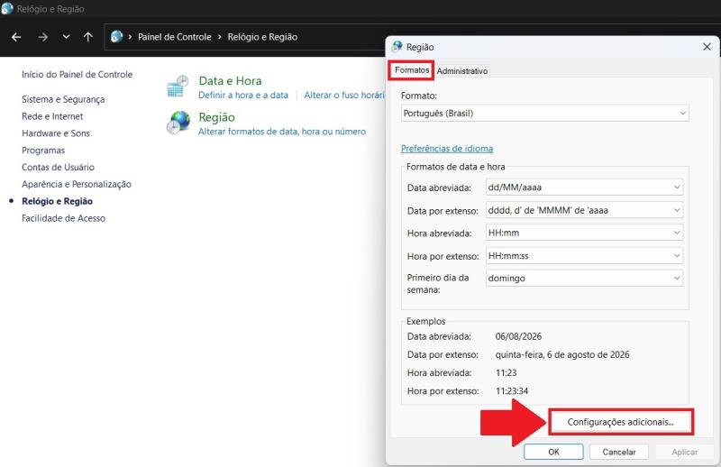
Task: Expand the Data por extenso format dropdown
Action: click(584, 210)
